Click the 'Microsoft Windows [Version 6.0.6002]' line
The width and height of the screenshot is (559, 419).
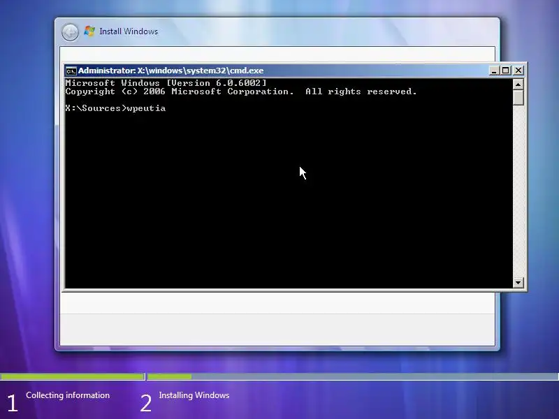tap(166, 83)
